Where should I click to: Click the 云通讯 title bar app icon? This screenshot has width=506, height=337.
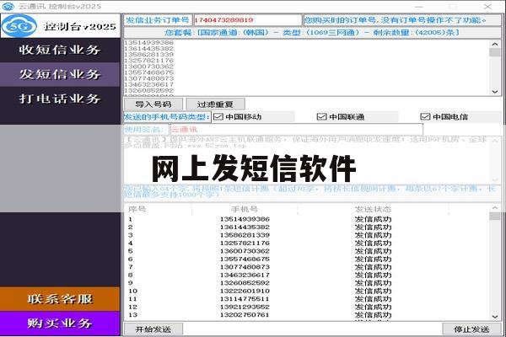coord(8,6)
